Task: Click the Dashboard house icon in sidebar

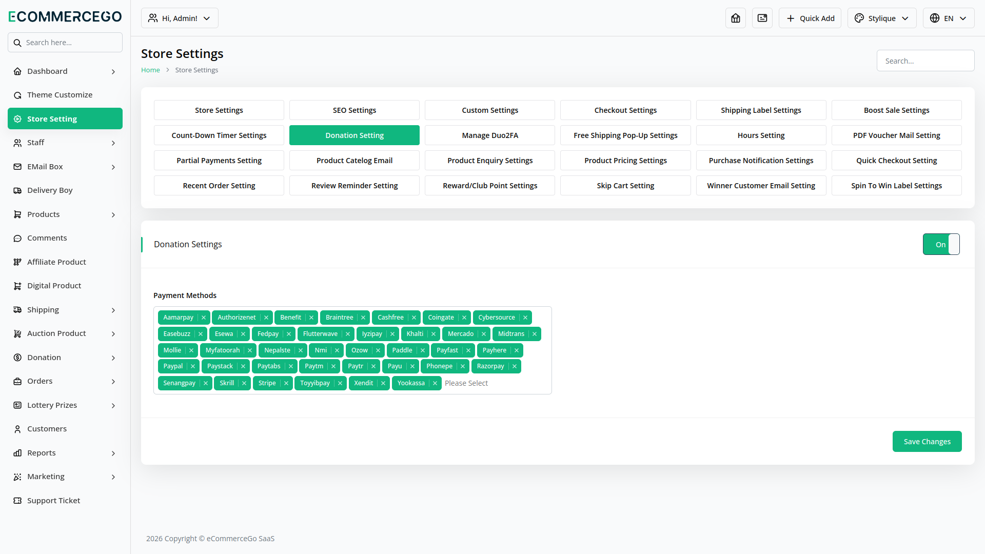Action: (17, 71)
